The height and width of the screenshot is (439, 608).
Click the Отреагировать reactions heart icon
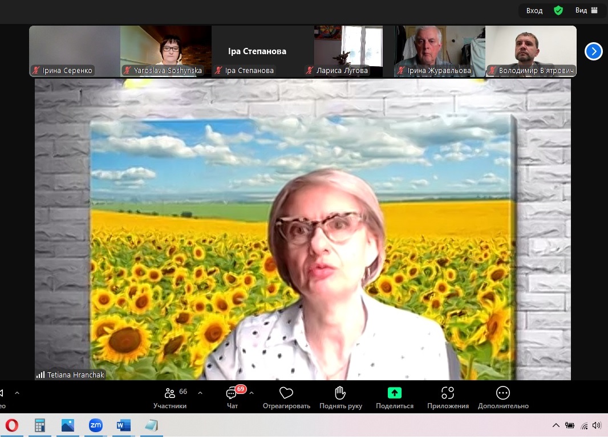click(x=286, y=393)
